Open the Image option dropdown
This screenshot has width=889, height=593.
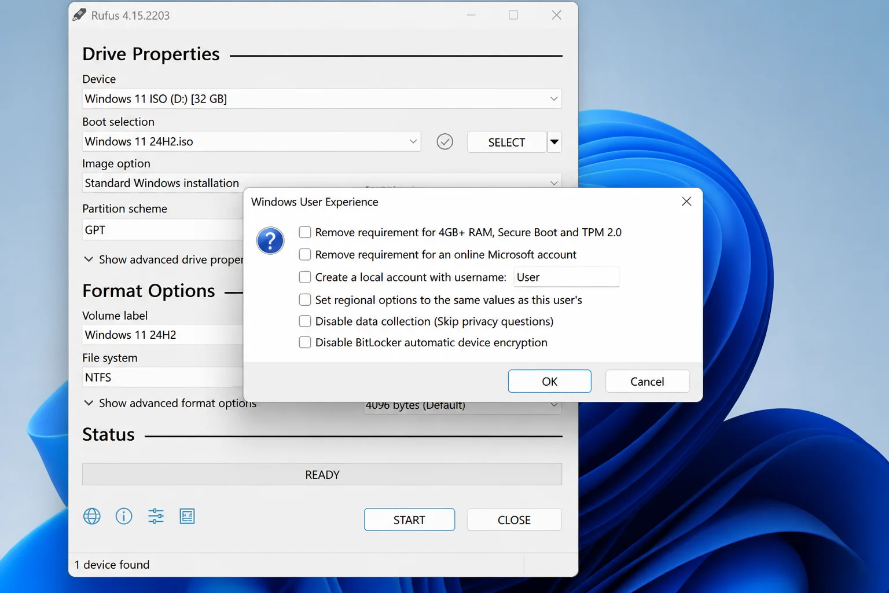tap(322, 182)
